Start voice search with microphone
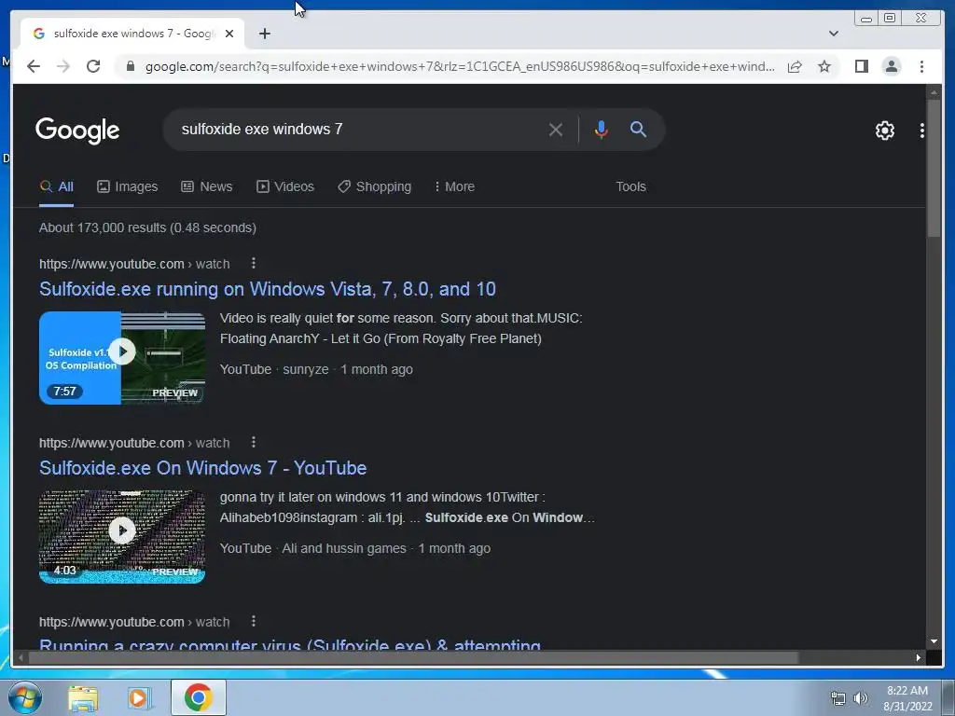 click(602, 129)
